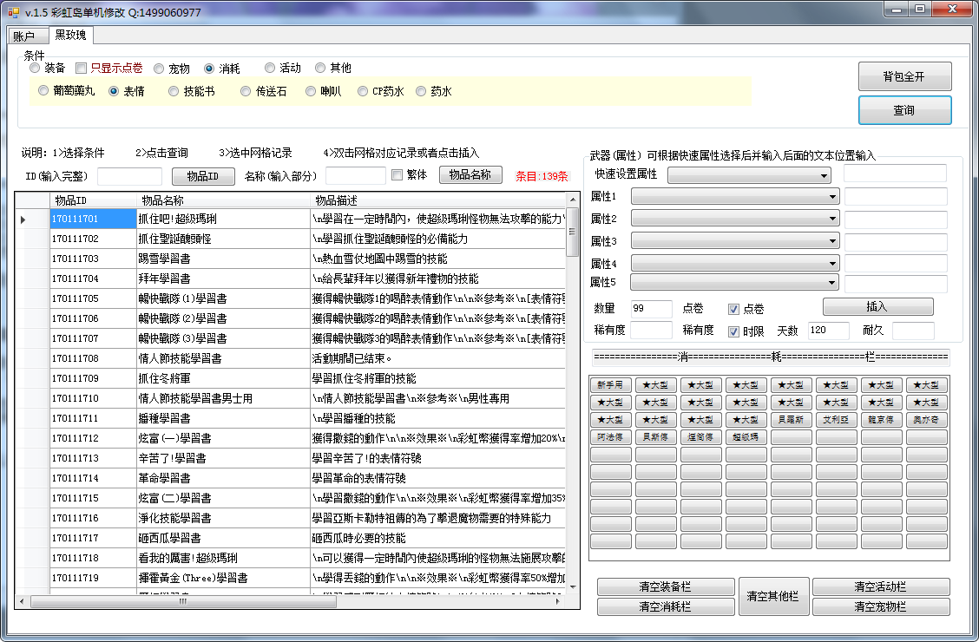This screenshot has width=979, height=642.
Task: Click the 清空宠物栏 button
Action: [x=881, y=606]
